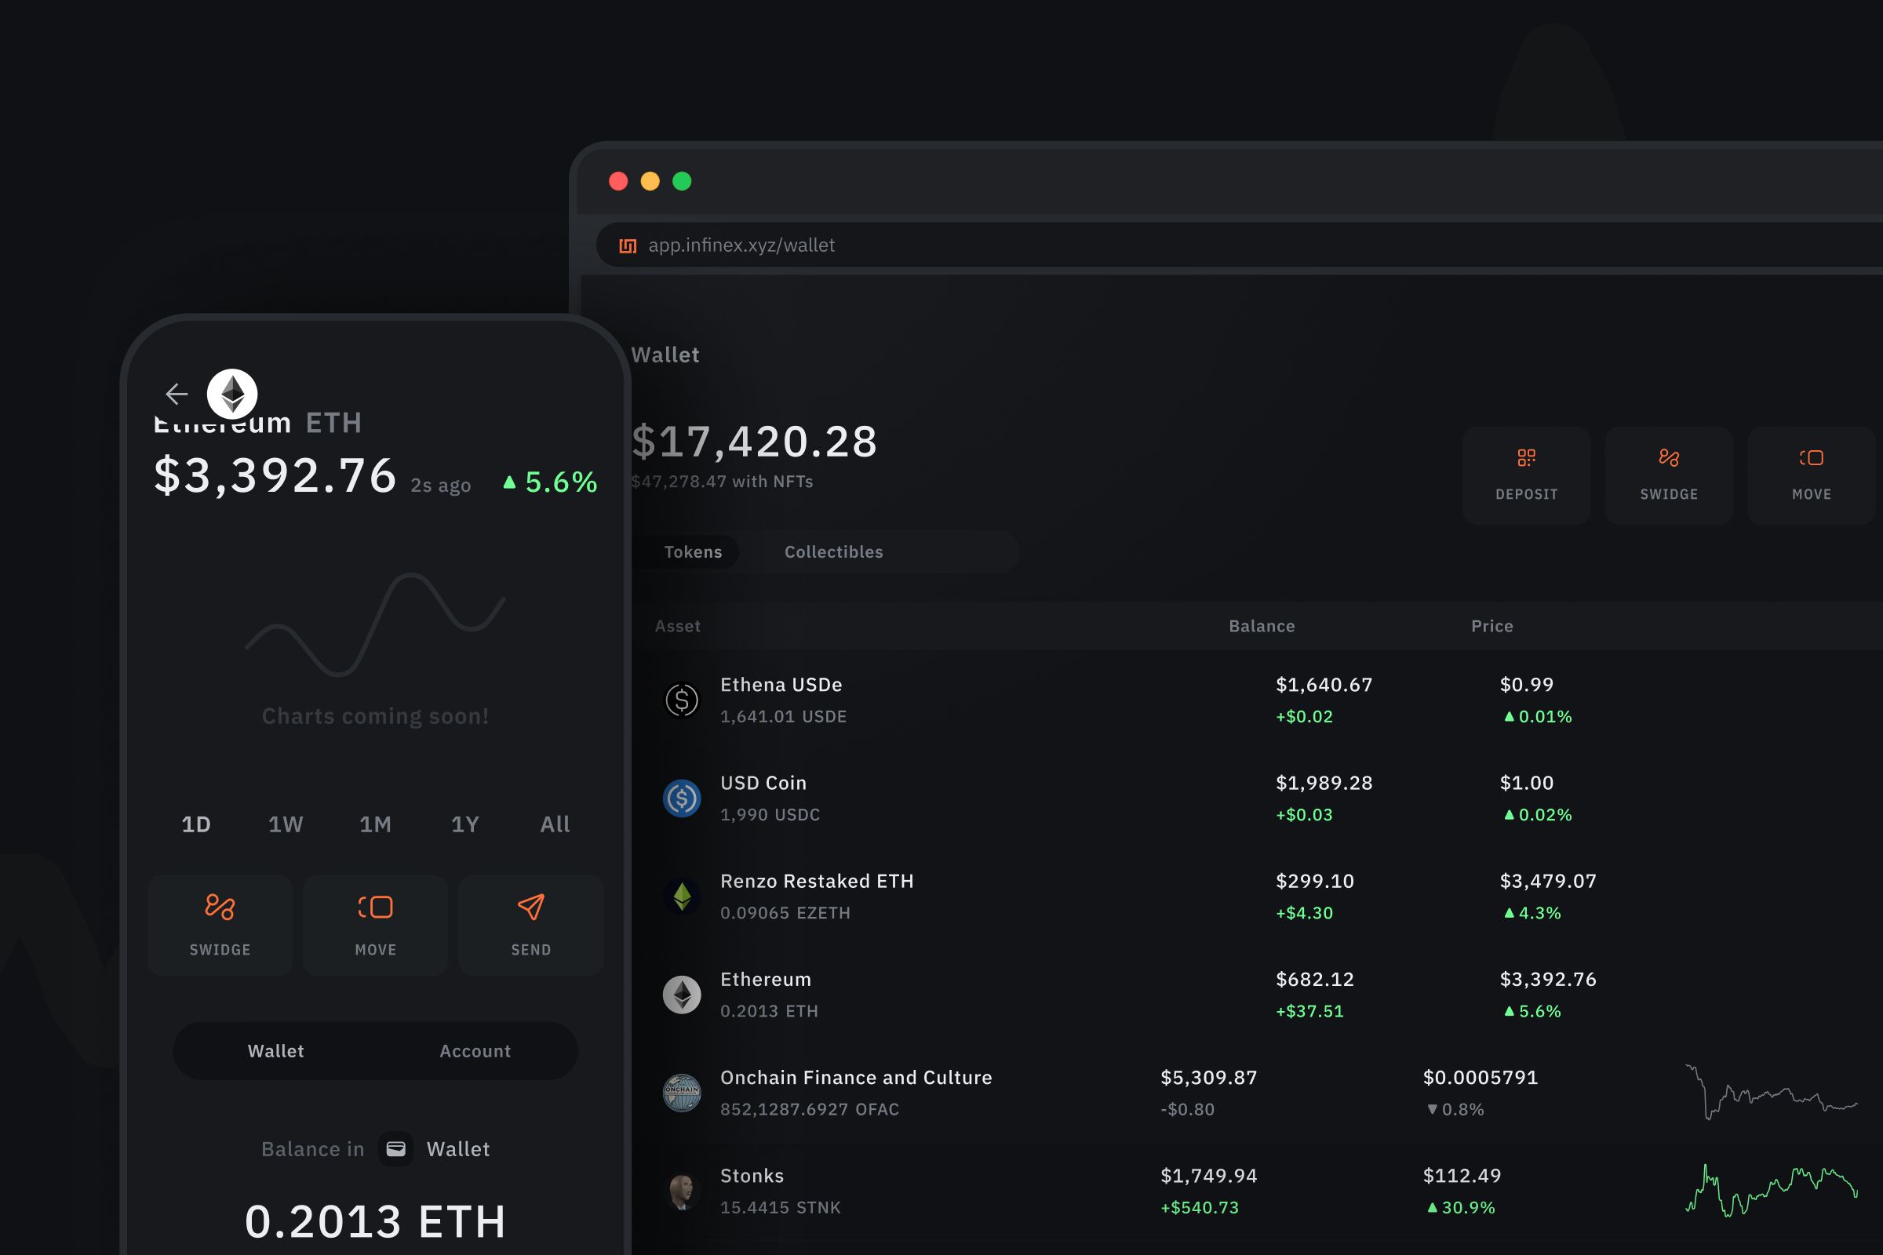Switch to the Collectibles tab
Image resolution: width=1883 pixels, height=1255 pixels.
click(x=833, y=552)
